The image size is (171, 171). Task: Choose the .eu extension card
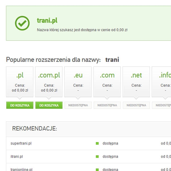(x=78, y=82)
